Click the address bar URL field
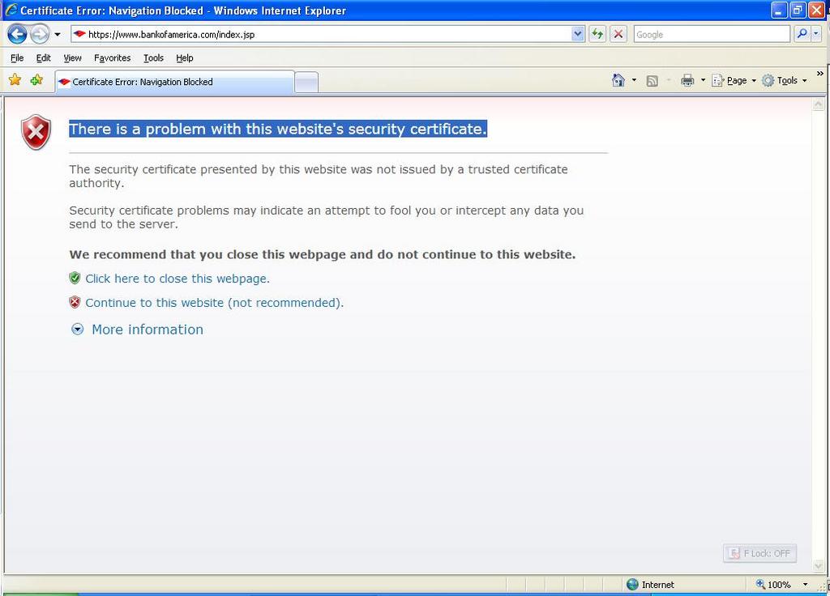830x596 pixels. pos(321,34)
